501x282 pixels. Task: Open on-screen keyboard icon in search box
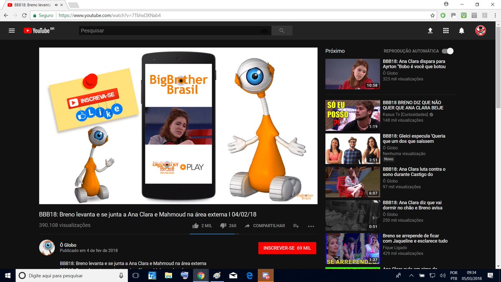click(264, 30)
